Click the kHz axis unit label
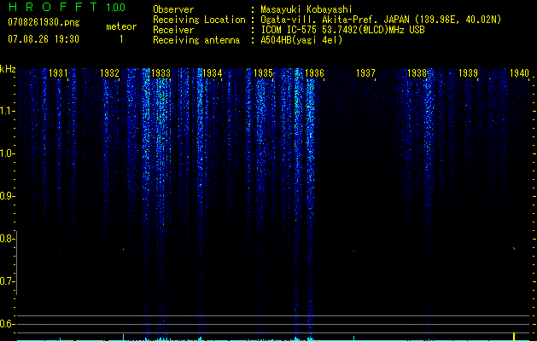This screenshot has height=341, width=537. tap(8, 69)
